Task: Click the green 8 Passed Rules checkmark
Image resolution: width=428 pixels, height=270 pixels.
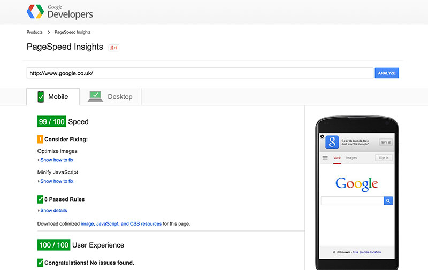Action: pos(40,199)
